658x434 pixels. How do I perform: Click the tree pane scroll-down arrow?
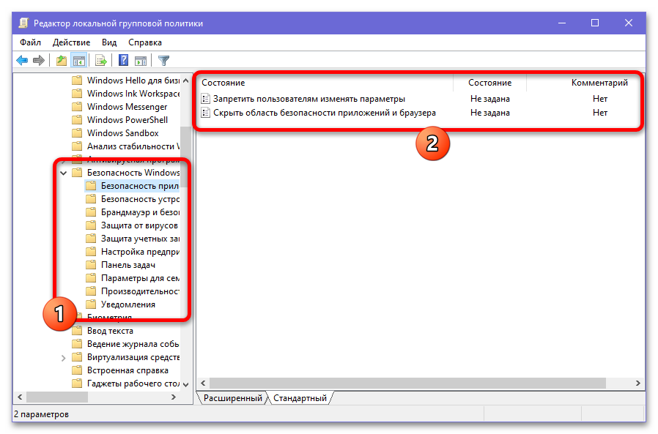pos(186,384)
